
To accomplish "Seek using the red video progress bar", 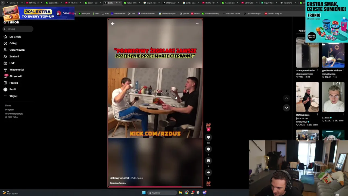I will point(155,187).
